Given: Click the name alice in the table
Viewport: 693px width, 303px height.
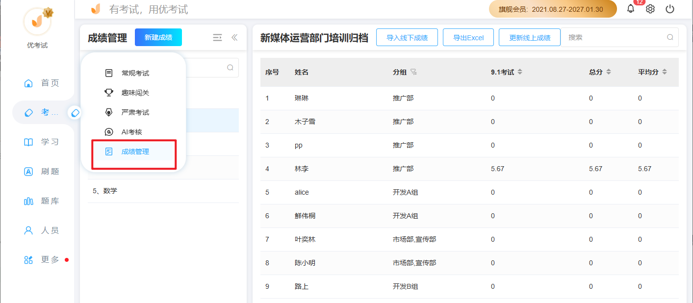Looking at the screenshot, I should pyautogui.click(x=302, y=192).
